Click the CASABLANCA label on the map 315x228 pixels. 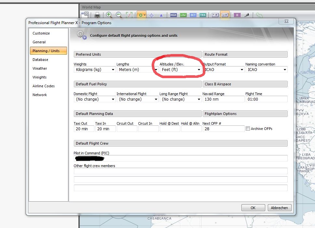click(x=159, y=218)
